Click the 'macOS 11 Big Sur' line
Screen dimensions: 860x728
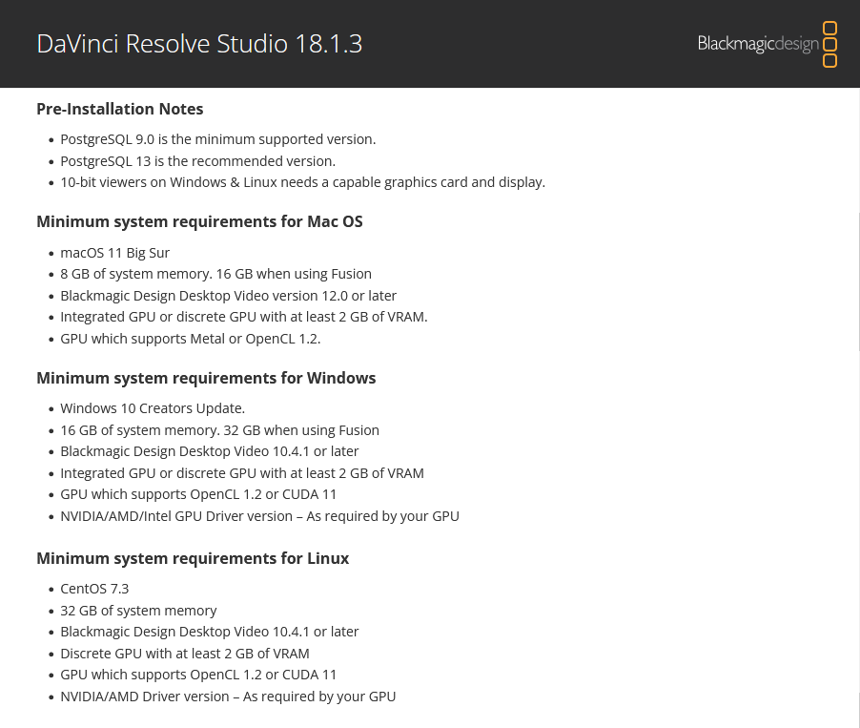coord(114,253)
